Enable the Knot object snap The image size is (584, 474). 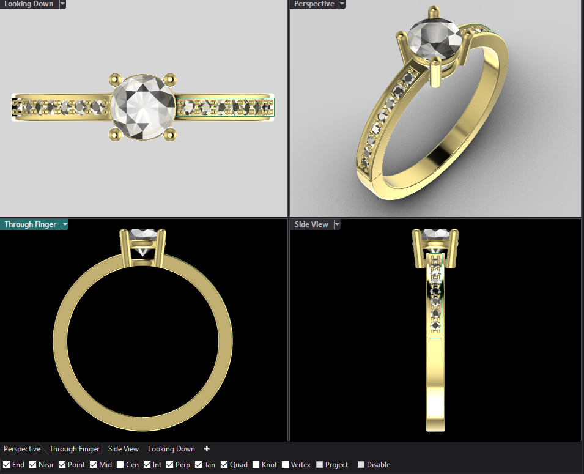[x=256, y=465]
